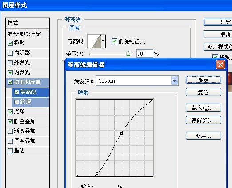The width and height of the screenshot is (232, 188).
Task: Click 复位 reset in contour editor
Action: [x=204, y=92]
